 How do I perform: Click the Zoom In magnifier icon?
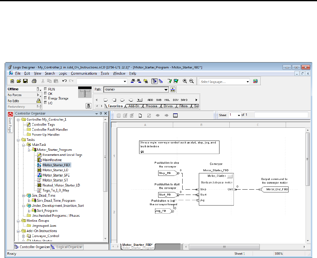[x=185, y=81]
